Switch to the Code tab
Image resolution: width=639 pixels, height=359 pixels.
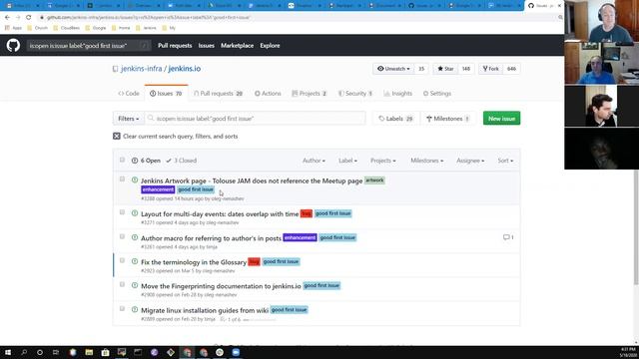point(129,93)
